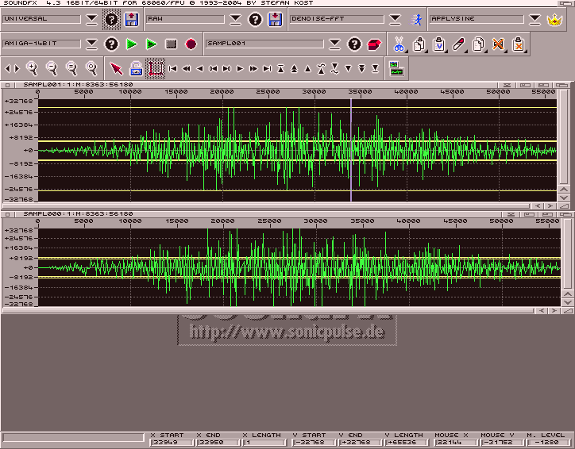Click the clipboard icon with the orange X
The width and height of the screenshot is (575, 449).
518,44
